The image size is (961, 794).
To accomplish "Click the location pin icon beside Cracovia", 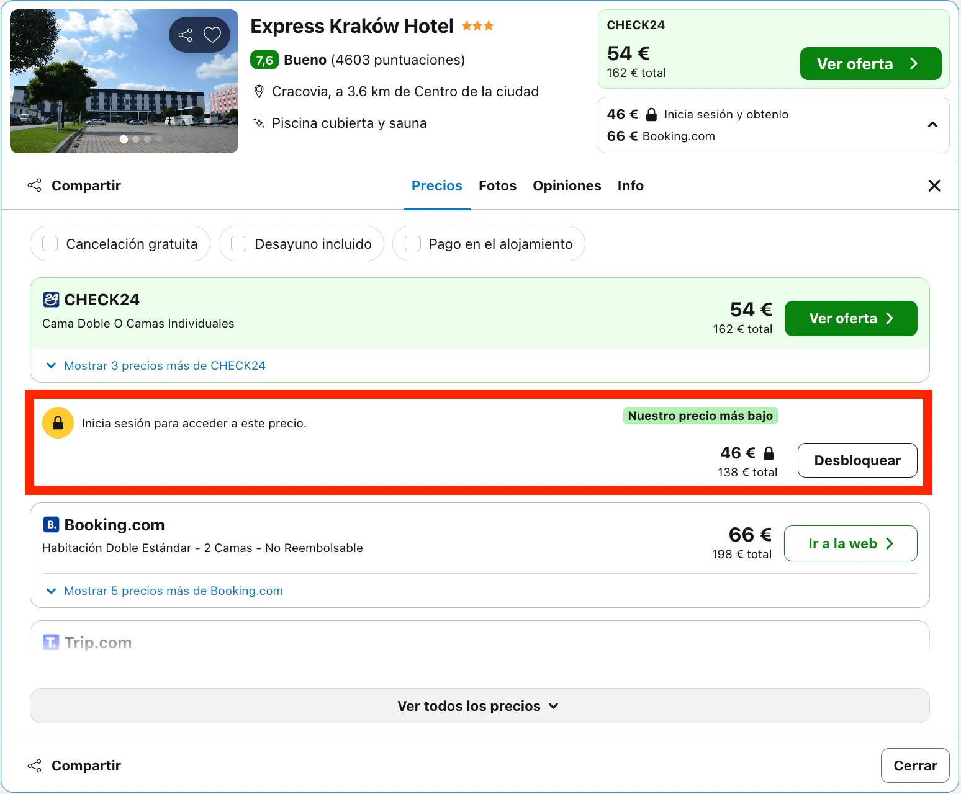I will pos(259,92).
